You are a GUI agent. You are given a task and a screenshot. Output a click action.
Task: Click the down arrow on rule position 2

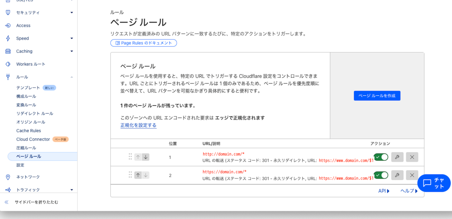click(146, 175)
